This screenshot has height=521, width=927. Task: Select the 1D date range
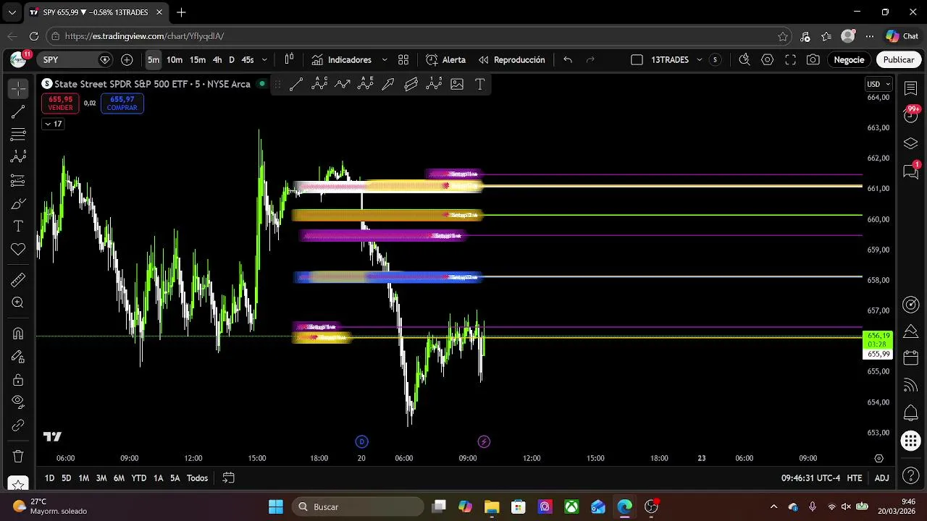click(49, 478)
